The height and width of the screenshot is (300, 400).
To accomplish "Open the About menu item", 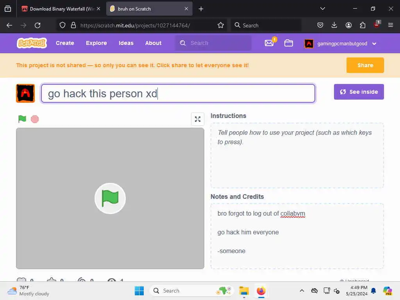I will (153, 43).
